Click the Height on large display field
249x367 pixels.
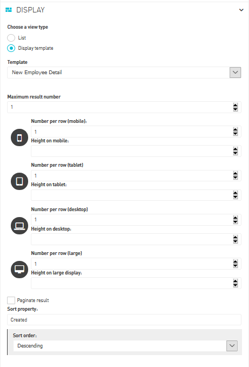(136, 283)
